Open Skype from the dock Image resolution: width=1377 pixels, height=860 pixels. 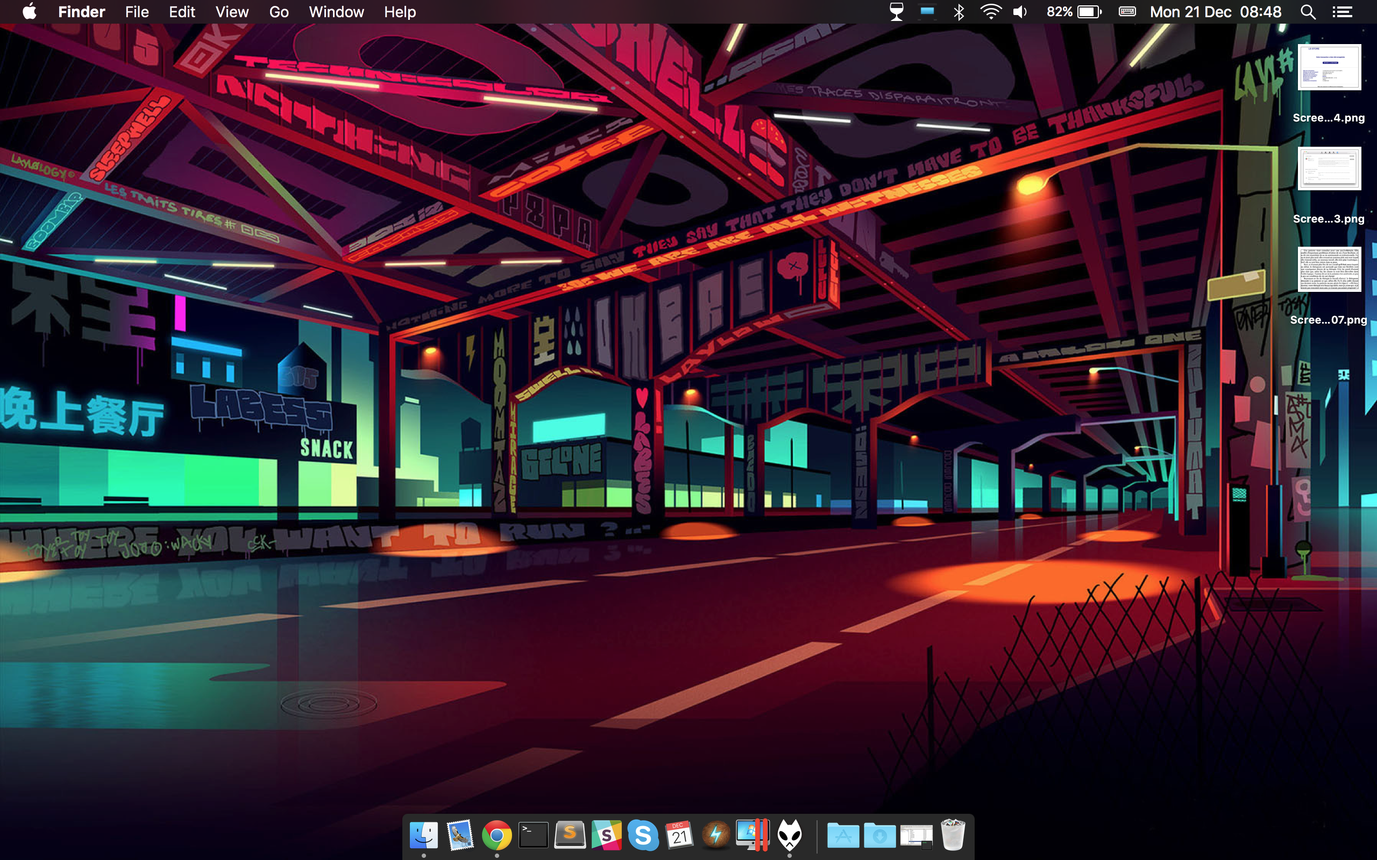(643, 835)
